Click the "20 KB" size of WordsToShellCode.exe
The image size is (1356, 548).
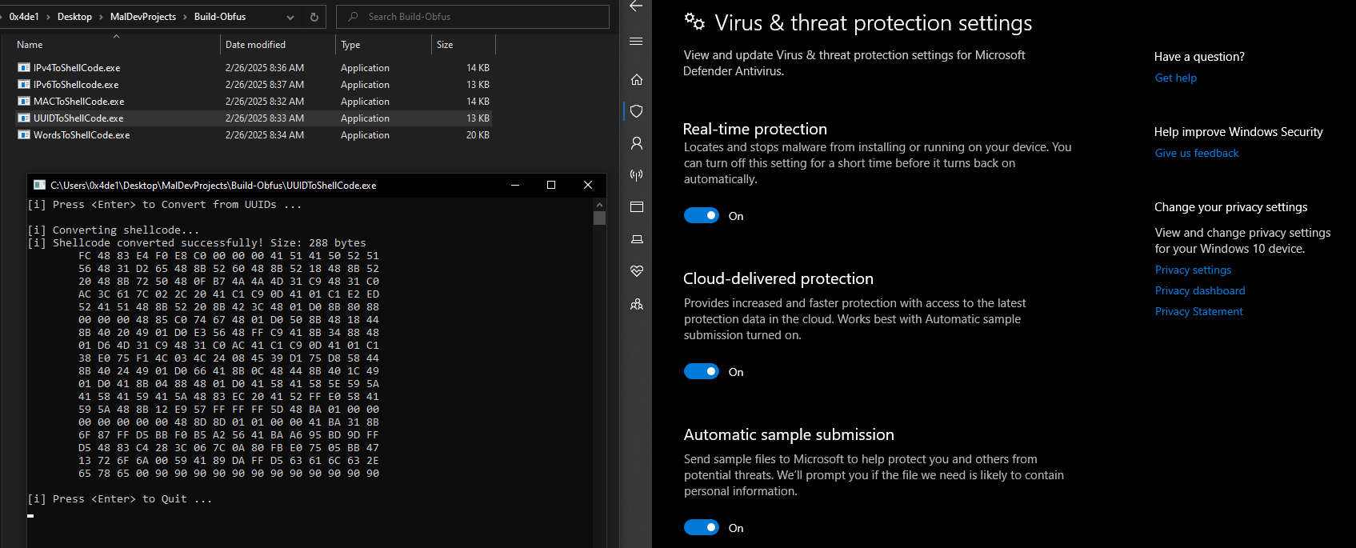(x=478, y=135)
